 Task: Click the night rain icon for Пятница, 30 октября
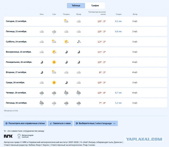(x=41, y=103)
